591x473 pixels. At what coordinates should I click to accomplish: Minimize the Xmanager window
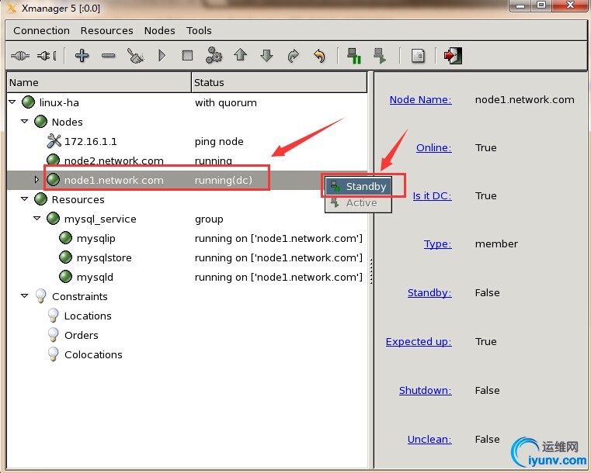(x=520, y=5)
